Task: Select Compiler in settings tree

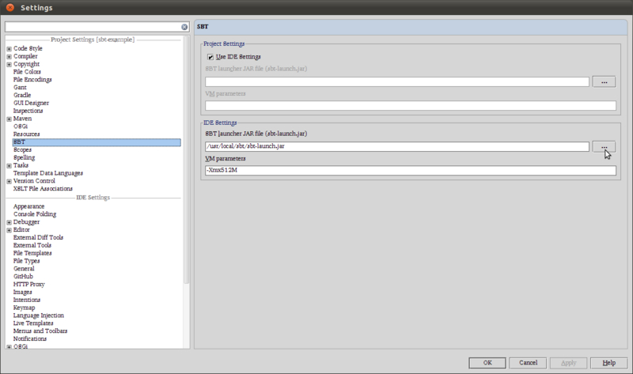Action: point(25,56)
